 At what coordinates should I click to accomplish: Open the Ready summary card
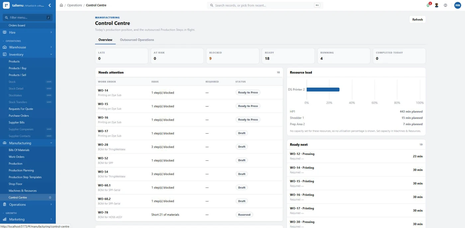pos(288,56)
